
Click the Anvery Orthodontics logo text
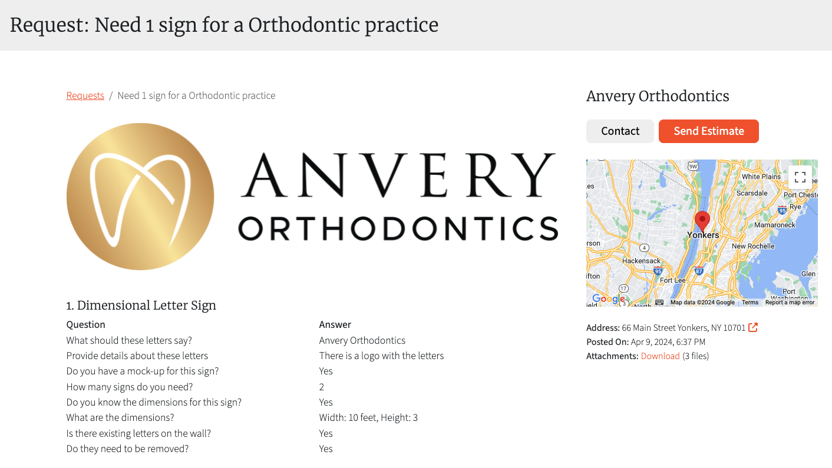pos(398,197)
